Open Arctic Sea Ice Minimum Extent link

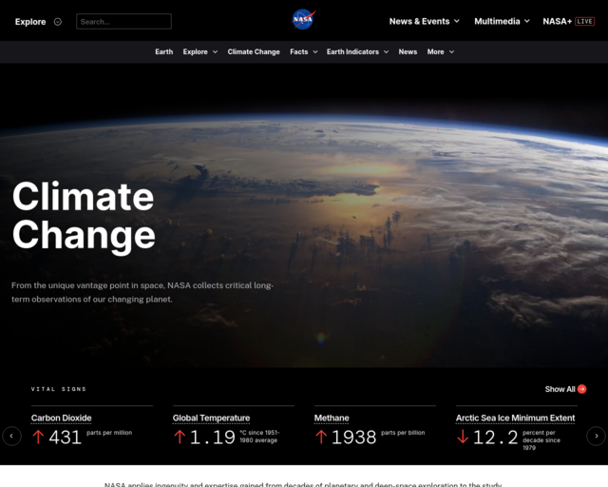pos(515,419)
